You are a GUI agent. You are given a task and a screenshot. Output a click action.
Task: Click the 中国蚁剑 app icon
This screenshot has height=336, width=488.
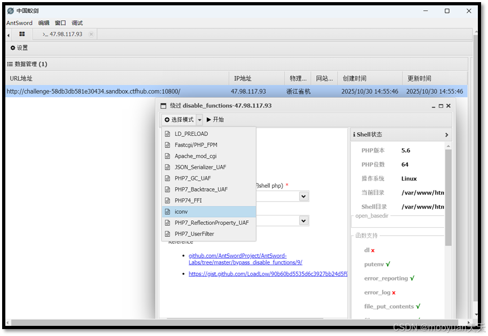coord(11,11)
